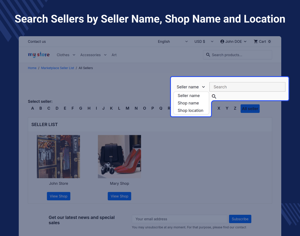Click the Subscribe button

240,219
